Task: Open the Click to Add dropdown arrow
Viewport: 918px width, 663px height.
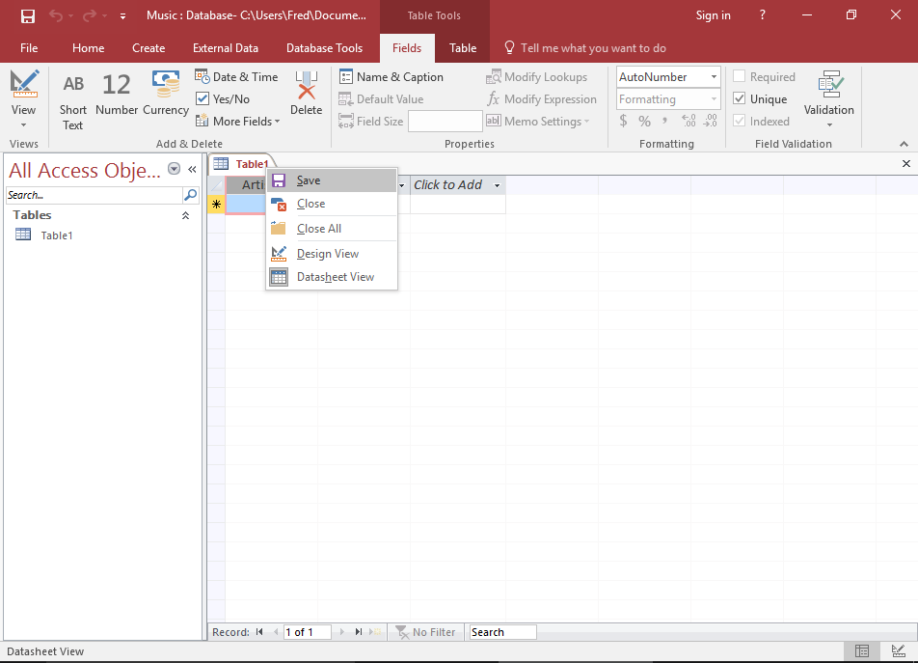Action: 497,185
